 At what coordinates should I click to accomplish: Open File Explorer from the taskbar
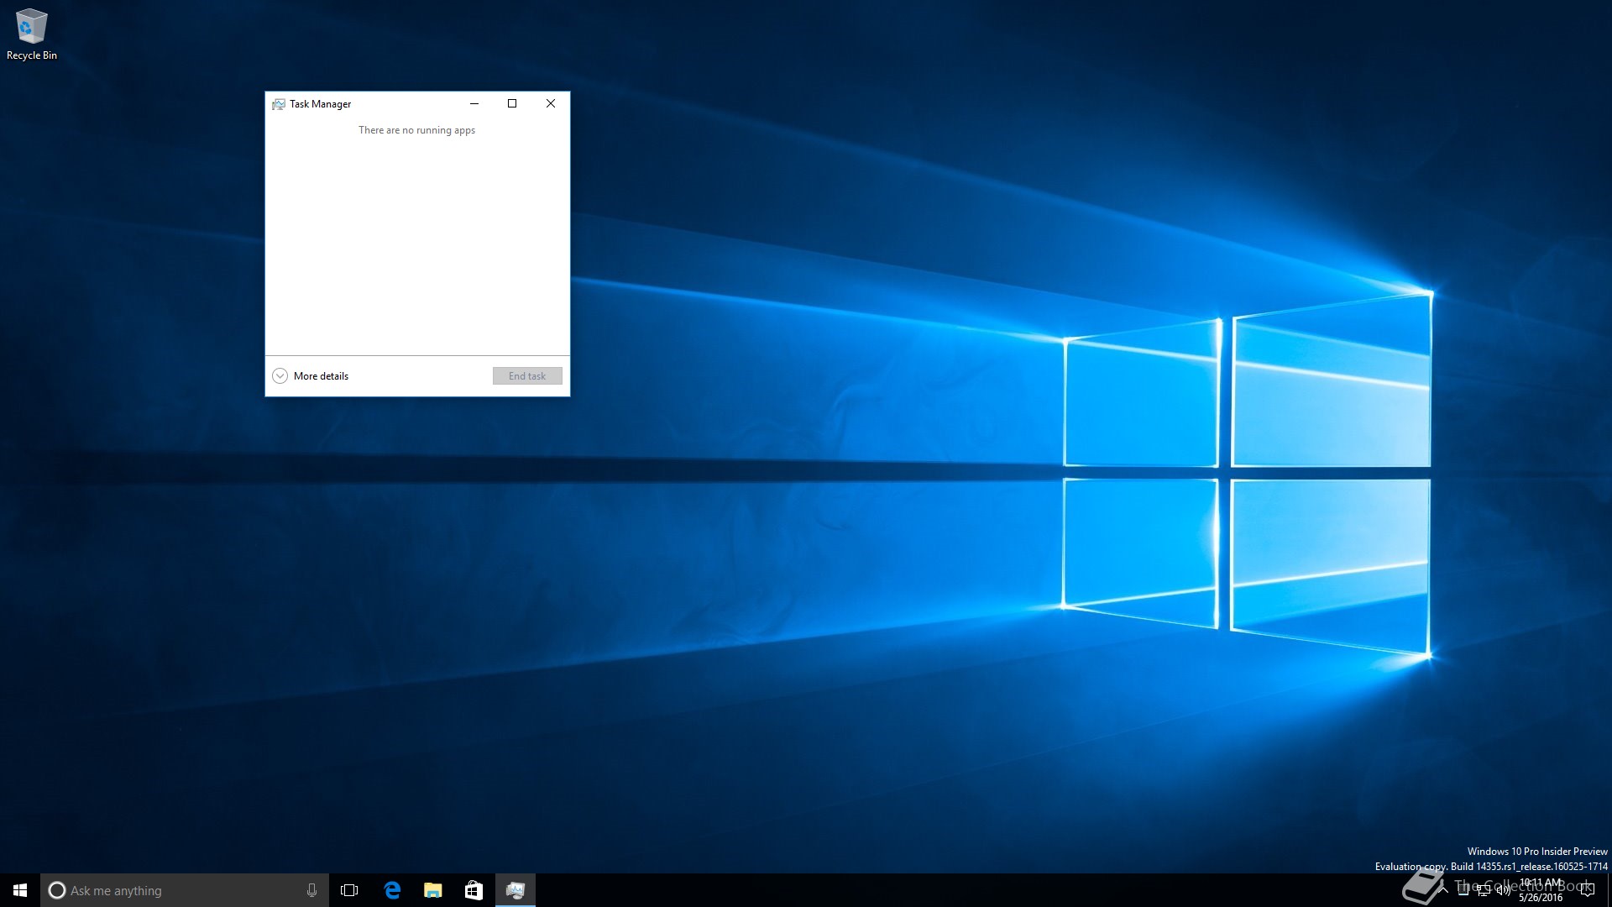[432, 890]
